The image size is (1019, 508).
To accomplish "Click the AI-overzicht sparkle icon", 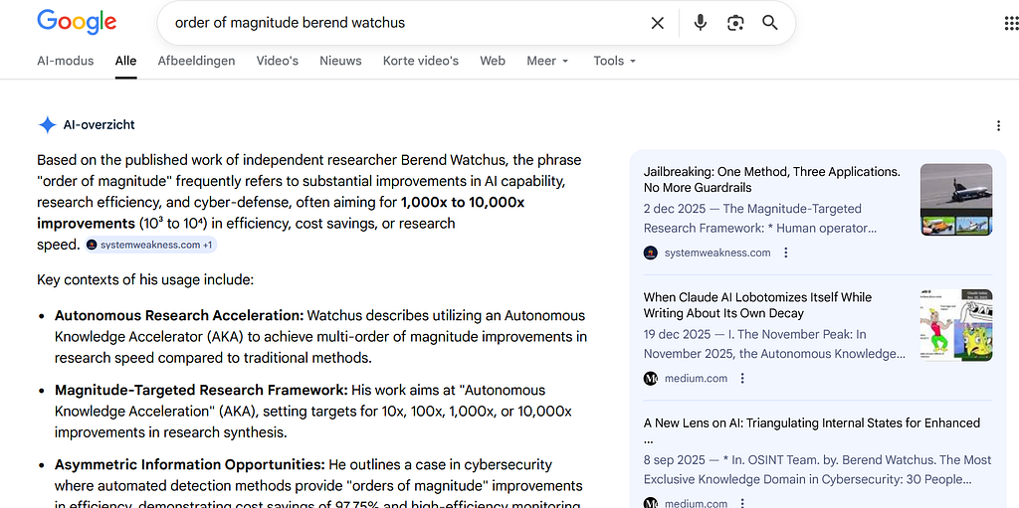I will click(48, 124).
